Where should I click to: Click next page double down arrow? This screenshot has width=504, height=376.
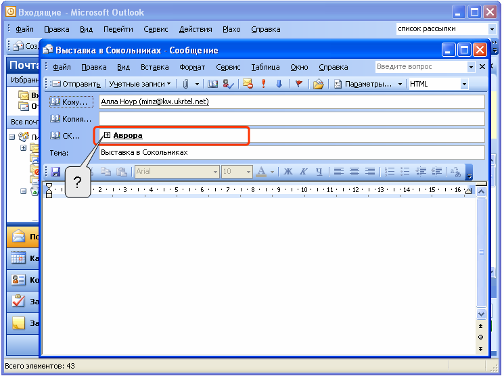[x=480, y=349]
